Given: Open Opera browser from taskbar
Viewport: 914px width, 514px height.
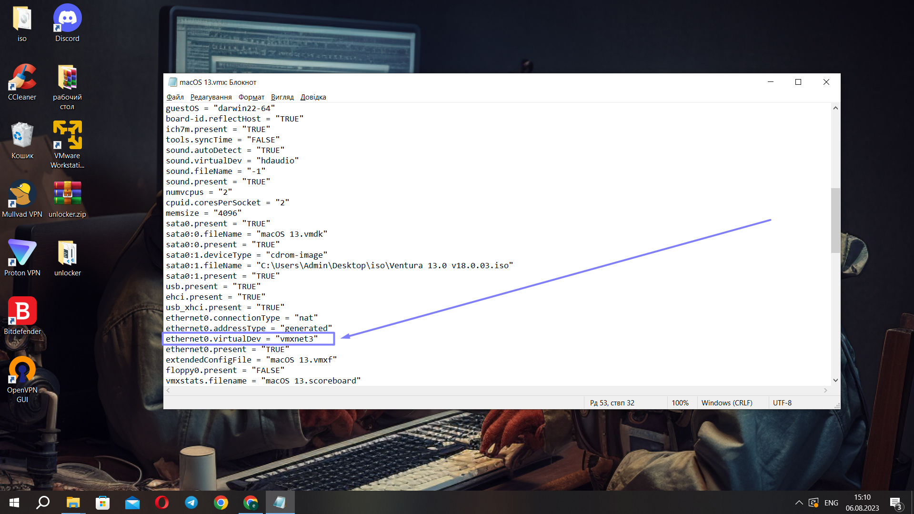Looking at the screenshot, I should click(x=161, y=503).
